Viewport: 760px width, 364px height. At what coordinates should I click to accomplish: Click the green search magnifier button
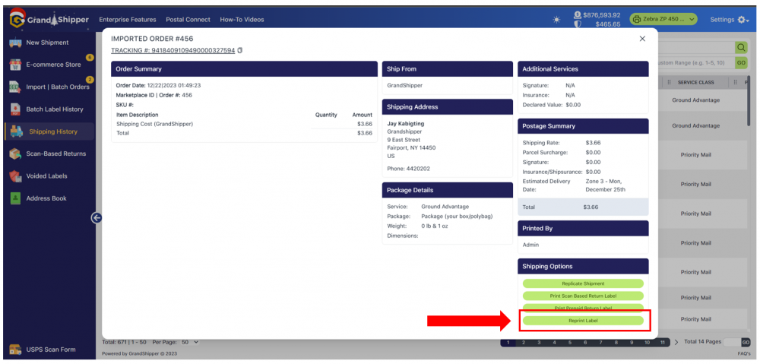coord(741,48)
